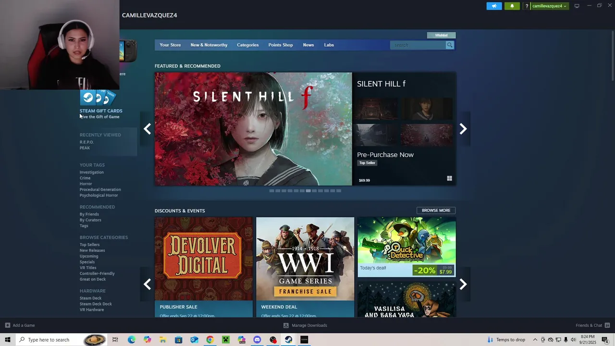The image size is (615, 346).
Task: Open the WWI Game Series franchise sale
Action: [305, 267]
